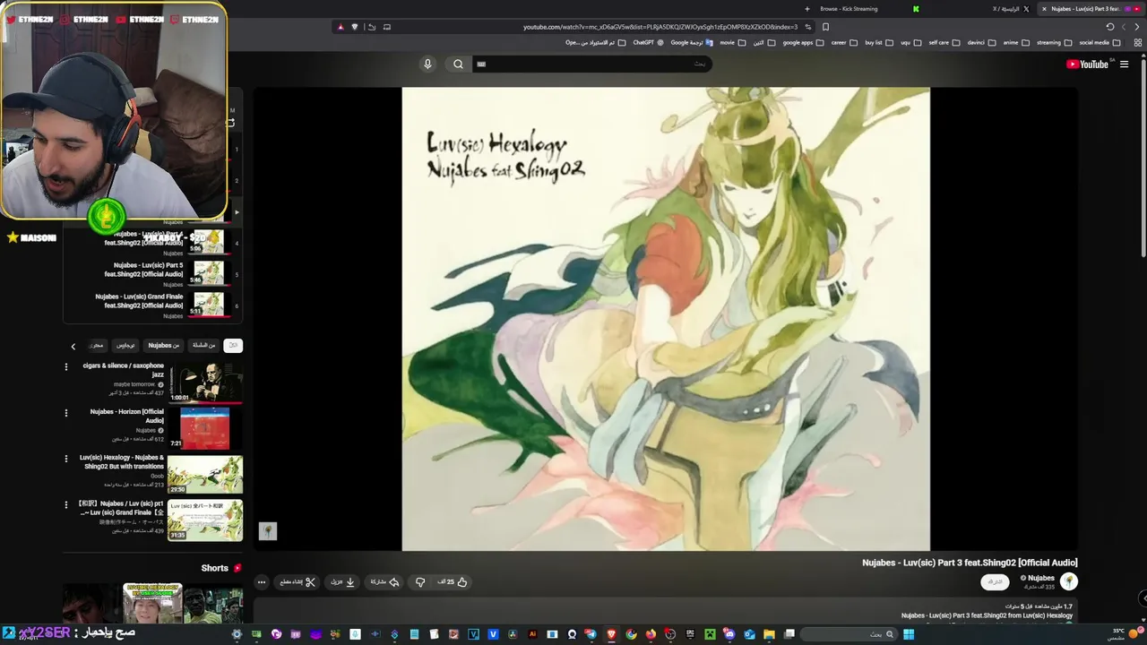1147x645 pixels.
Task: Create a clip with the scissors button
Action: click(298, 582)
